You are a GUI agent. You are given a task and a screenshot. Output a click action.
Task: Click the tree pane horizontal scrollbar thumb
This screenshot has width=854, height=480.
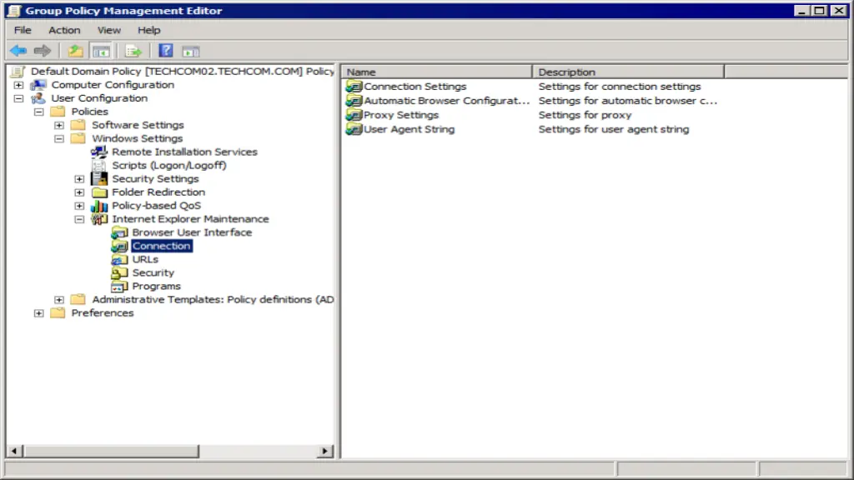[111, 451]
